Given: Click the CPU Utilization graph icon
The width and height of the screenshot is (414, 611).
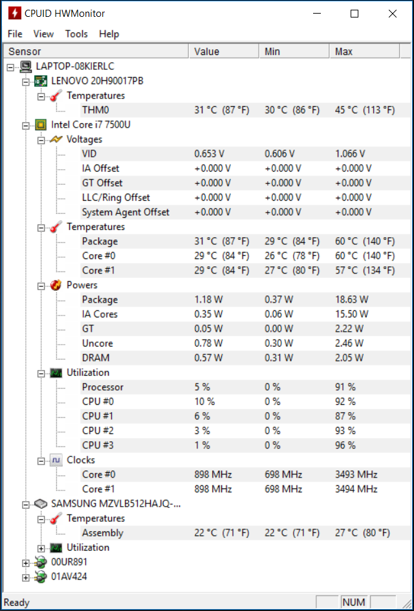Looking at the screenshot, I should coord(56,373).
